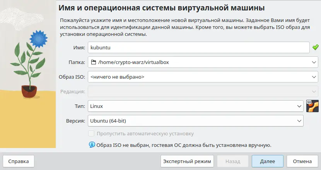Open the Версия dropdown showing Ubuntu (64-bit)

(196, 121)
